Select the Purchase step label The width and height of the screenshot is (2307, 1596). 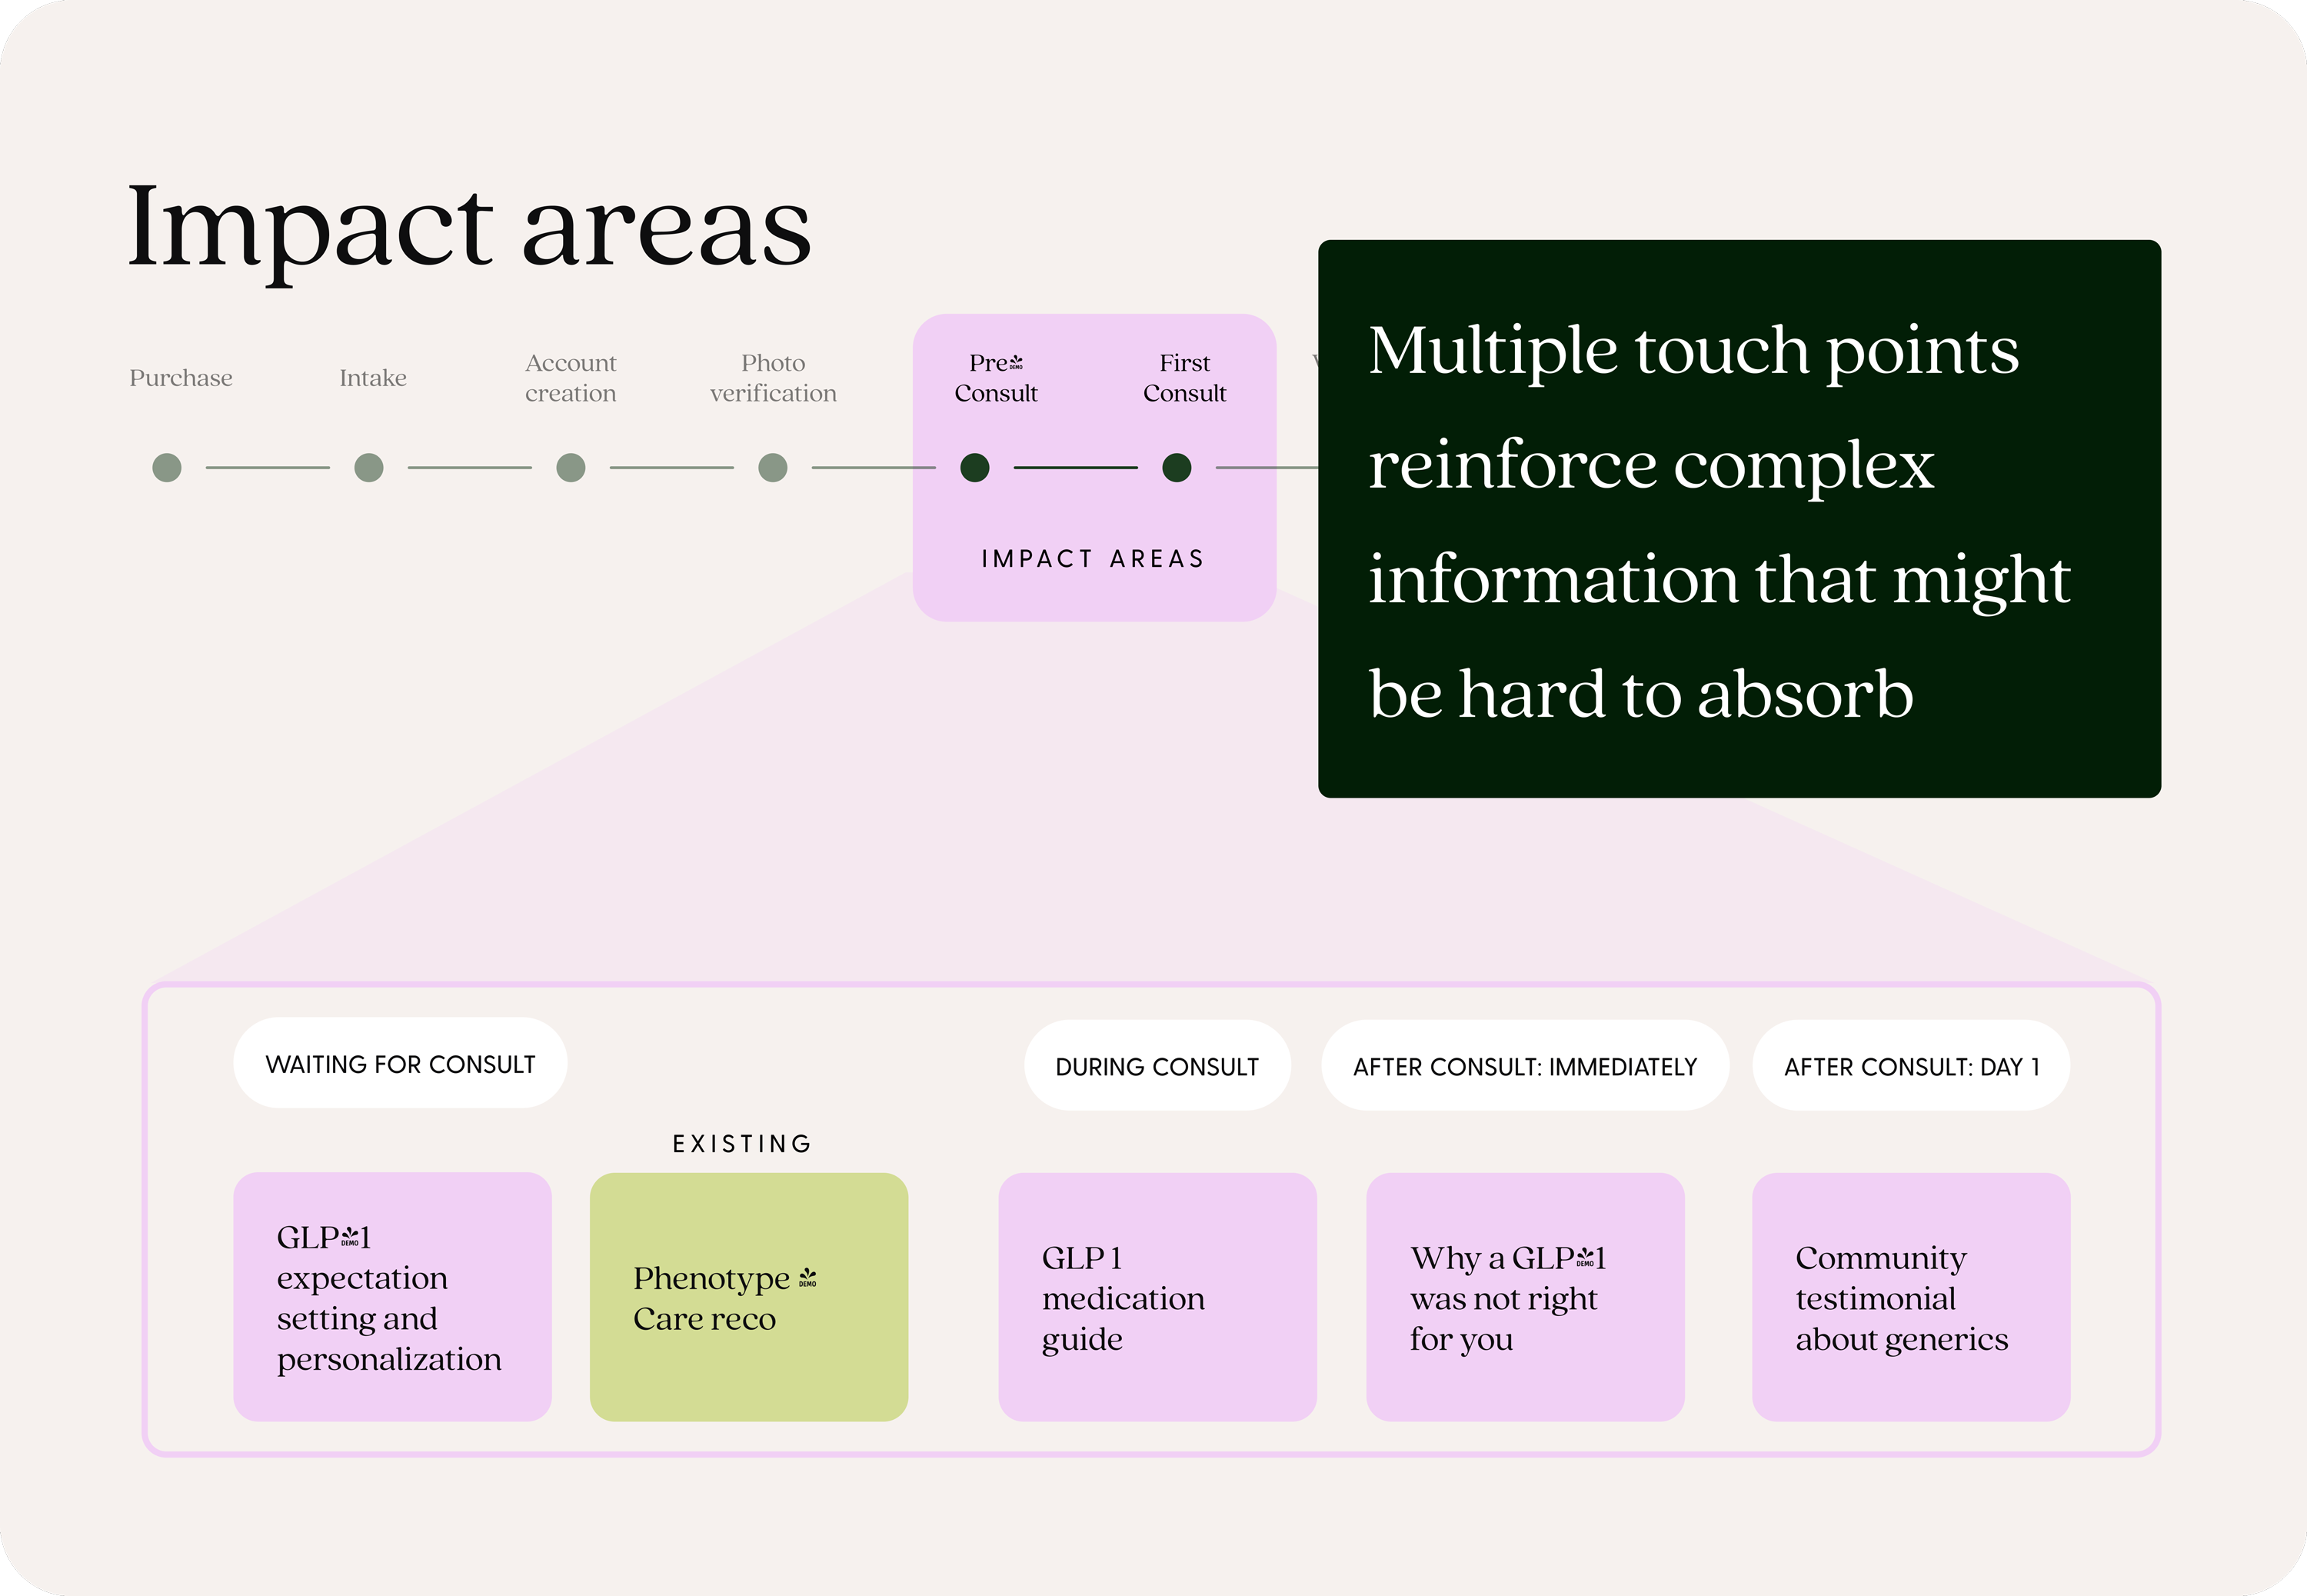pos(181,378)
